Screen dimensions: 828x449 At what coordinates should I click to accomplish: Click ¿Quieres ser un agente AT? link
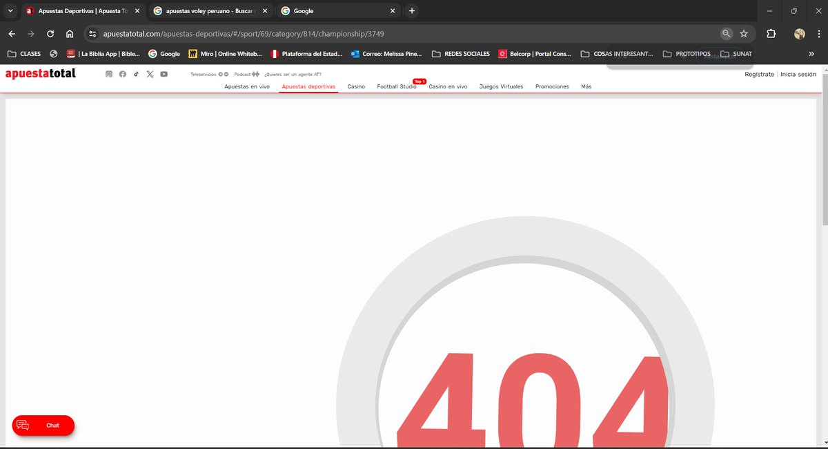tap(293, 74)
